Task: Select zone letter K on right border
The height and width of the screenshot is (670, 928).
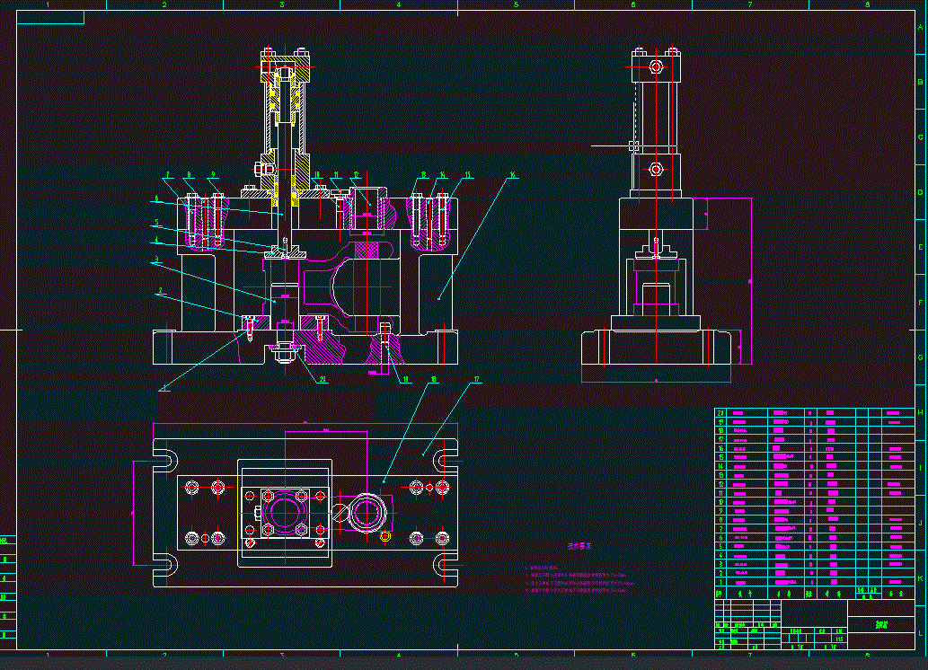Action: click(x=920, y=578)
